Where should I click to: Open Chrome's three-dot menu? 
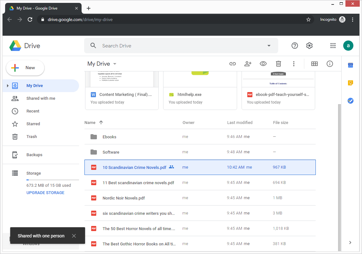(x=352, y=20)
